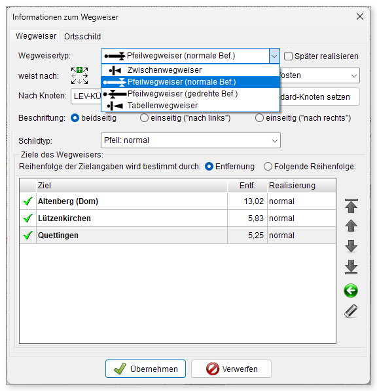Switch to the Ortsschild tab
377x391 pixels.
pyautogui.click(x=82, y=37)
